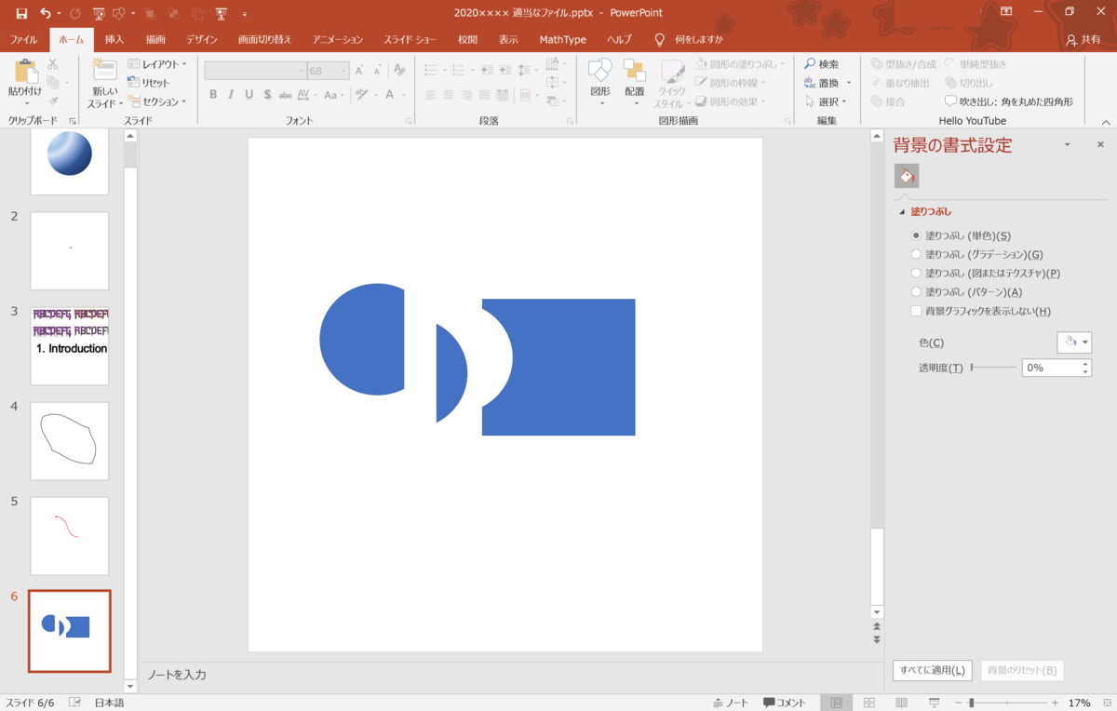Open the Shapes gallery

click(600, 83)
